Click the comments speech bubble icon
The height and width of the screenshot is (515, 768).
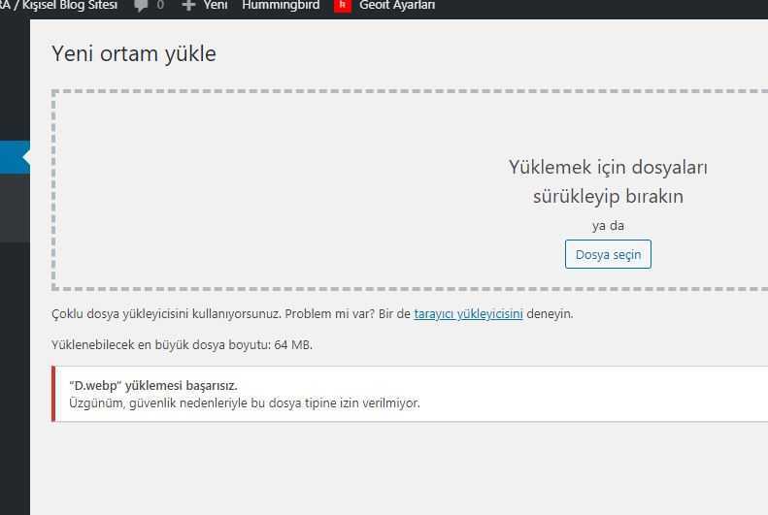[142, 6]
